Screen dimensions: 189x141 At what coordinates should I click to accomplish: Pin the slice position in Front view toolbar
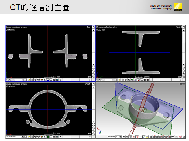(x=29, y=137)
